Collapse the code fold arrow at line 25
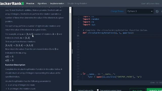The height and width of the screenshot is (91, 162). [x=81, y=74]
